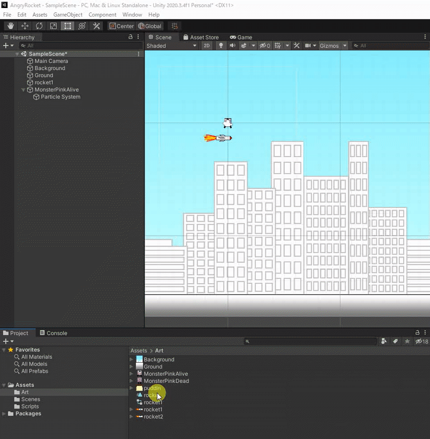Search assets by label tag icon
The image size is (430, 439).
(x=395, y=341)
